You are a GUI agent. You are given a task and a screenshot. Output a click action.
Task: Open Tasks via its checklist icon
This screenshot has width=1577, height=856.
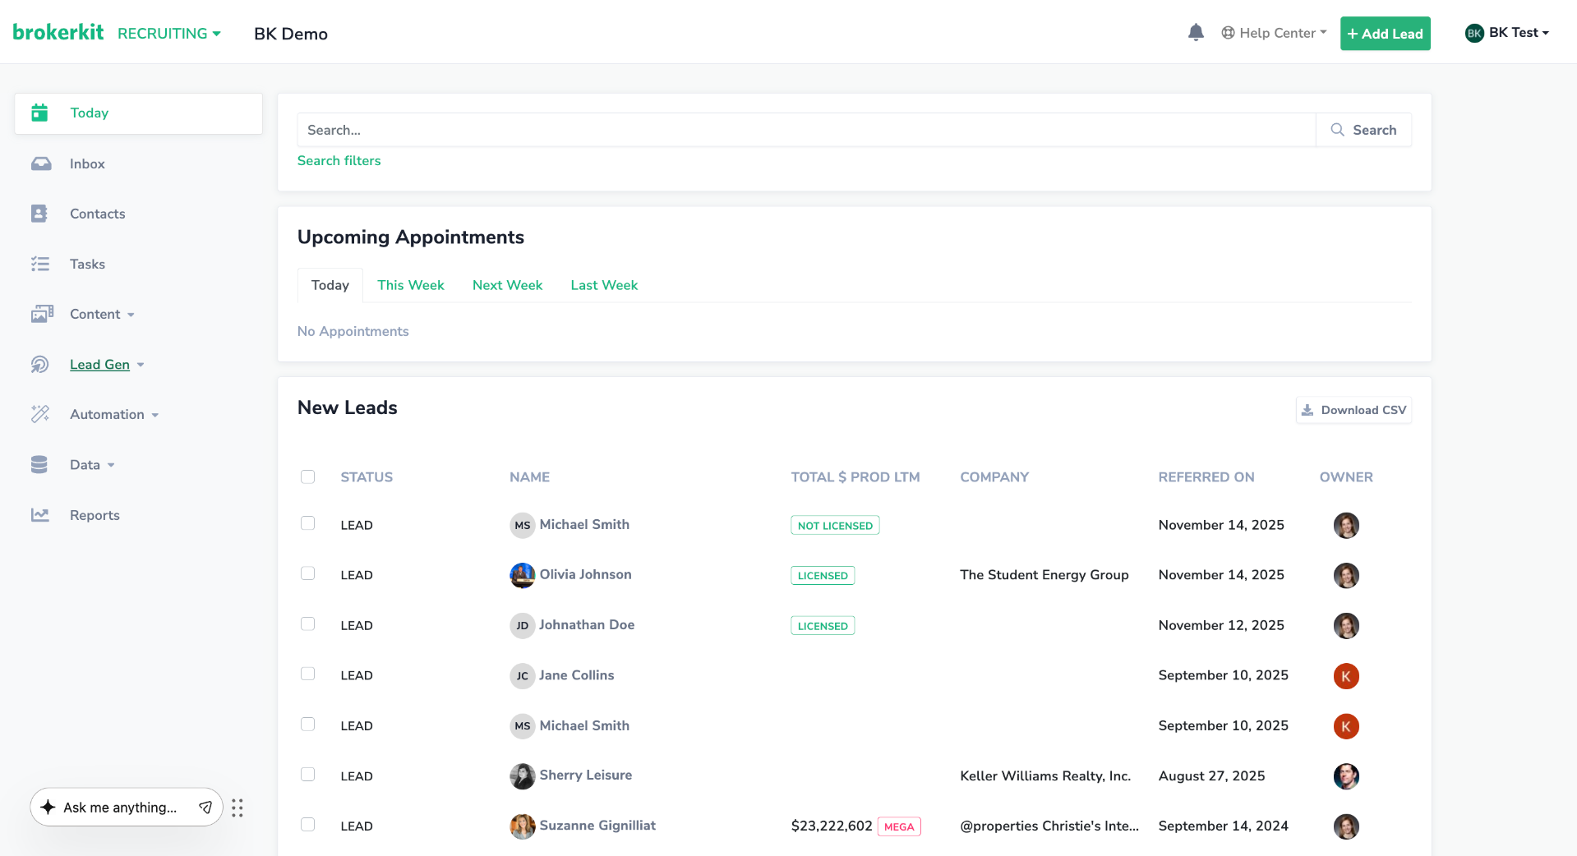[41, 264]
